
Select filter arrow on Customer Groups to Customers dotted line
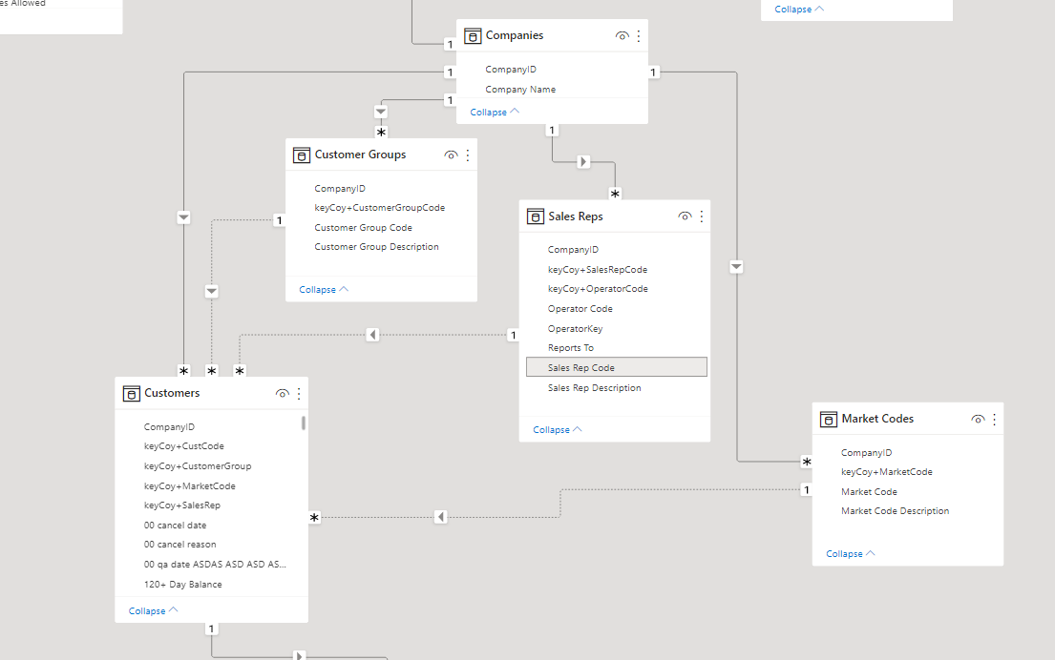[212, 291]
